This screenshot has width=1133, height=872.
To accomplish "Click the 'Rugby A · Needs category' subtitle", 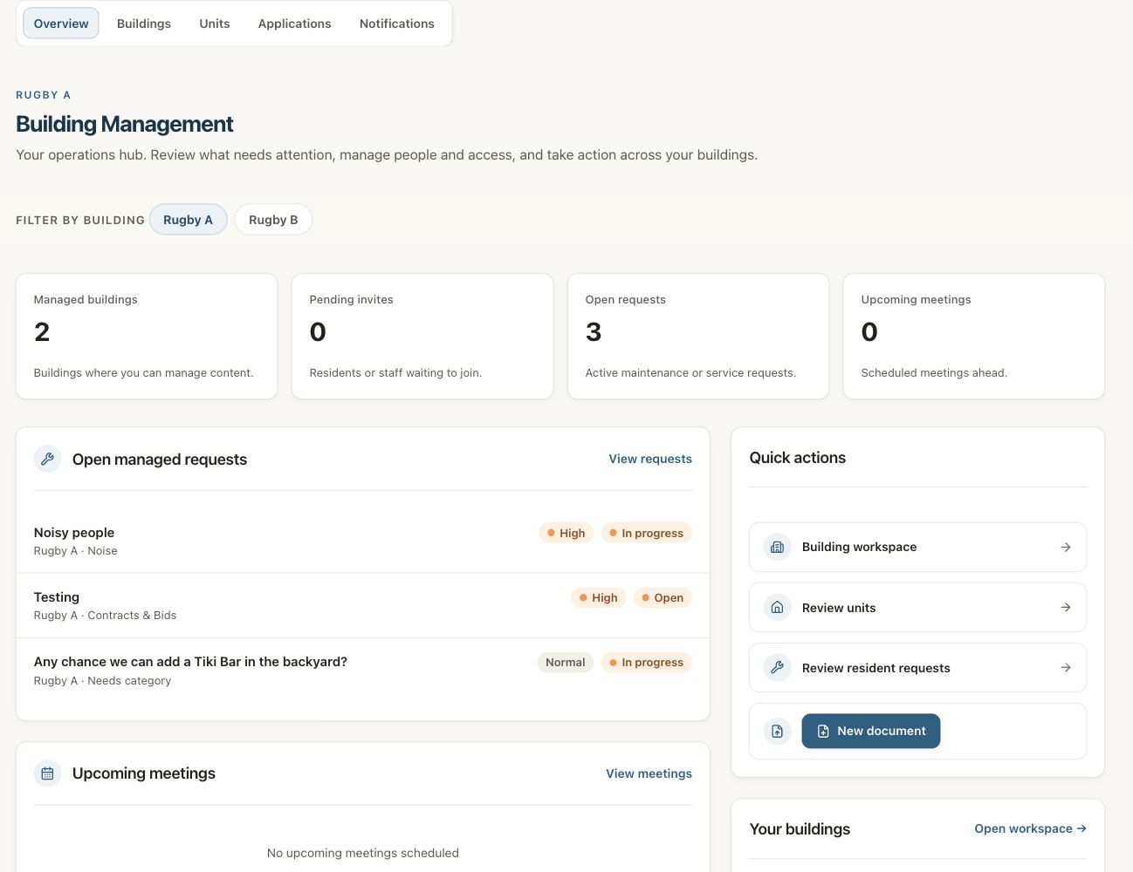I will coord(103,681).
